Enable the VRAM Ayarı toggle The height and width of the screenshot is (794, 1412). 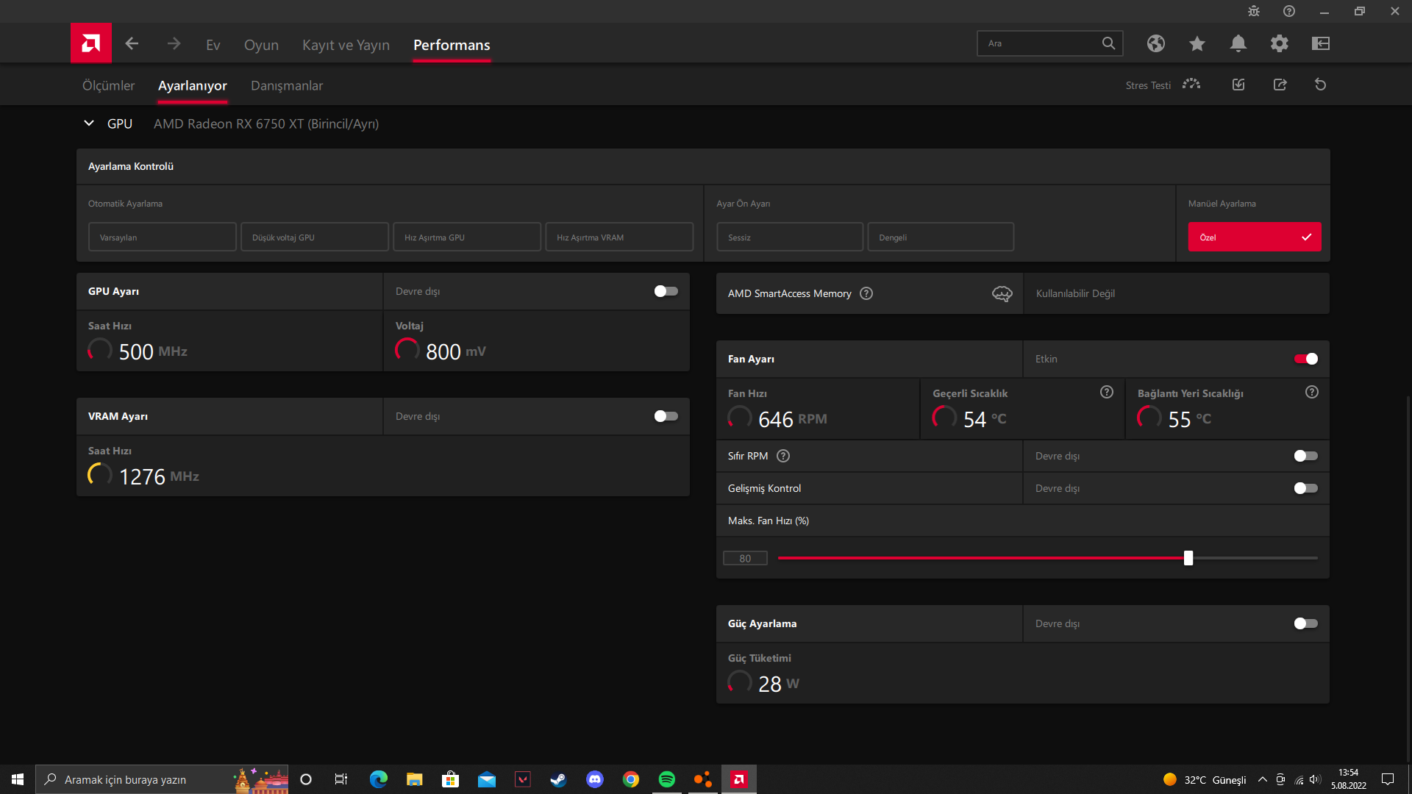pos(666,416)
